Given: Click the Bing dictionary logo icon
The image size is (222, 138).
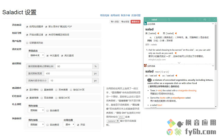Looking at the screenshot, I should coord(145,24).
